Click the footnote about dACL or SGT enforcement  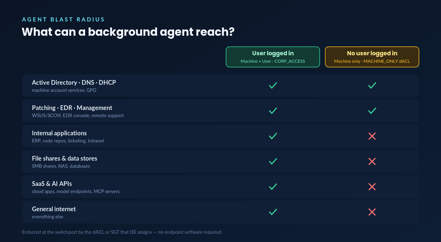(x=122, y=232)
